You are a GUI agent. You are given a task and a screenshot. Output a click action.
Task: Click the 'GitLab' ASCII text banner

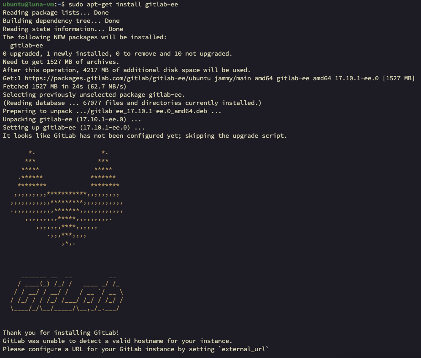67,294
